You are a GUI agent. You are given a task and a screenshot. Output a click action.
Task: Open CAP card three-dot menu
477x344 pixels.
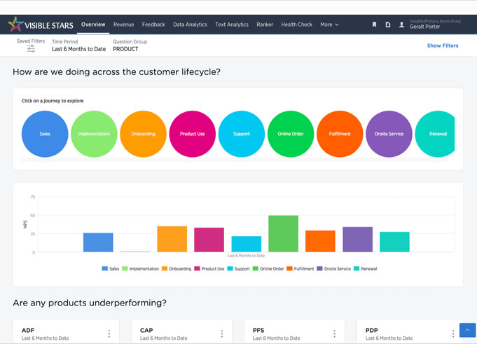point(222,334)
